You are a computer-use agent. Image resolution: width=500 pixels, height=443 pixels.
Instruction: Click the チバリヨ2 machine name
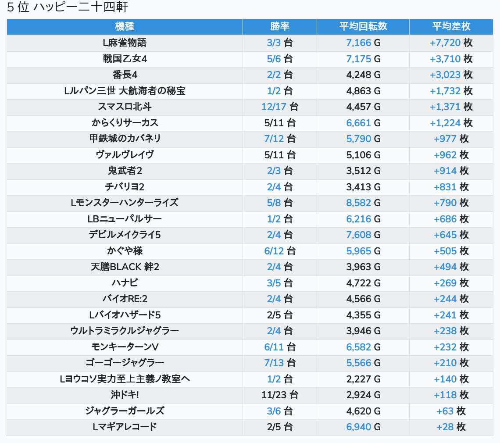coord(125,187)
